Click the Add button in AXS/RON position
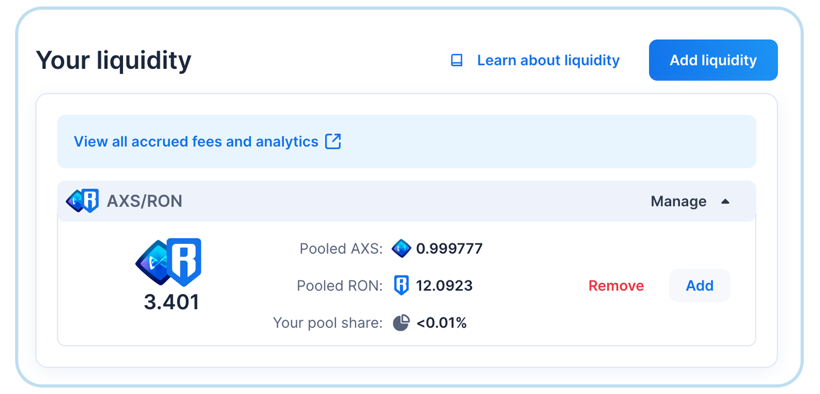 click(x=699, y=285)
